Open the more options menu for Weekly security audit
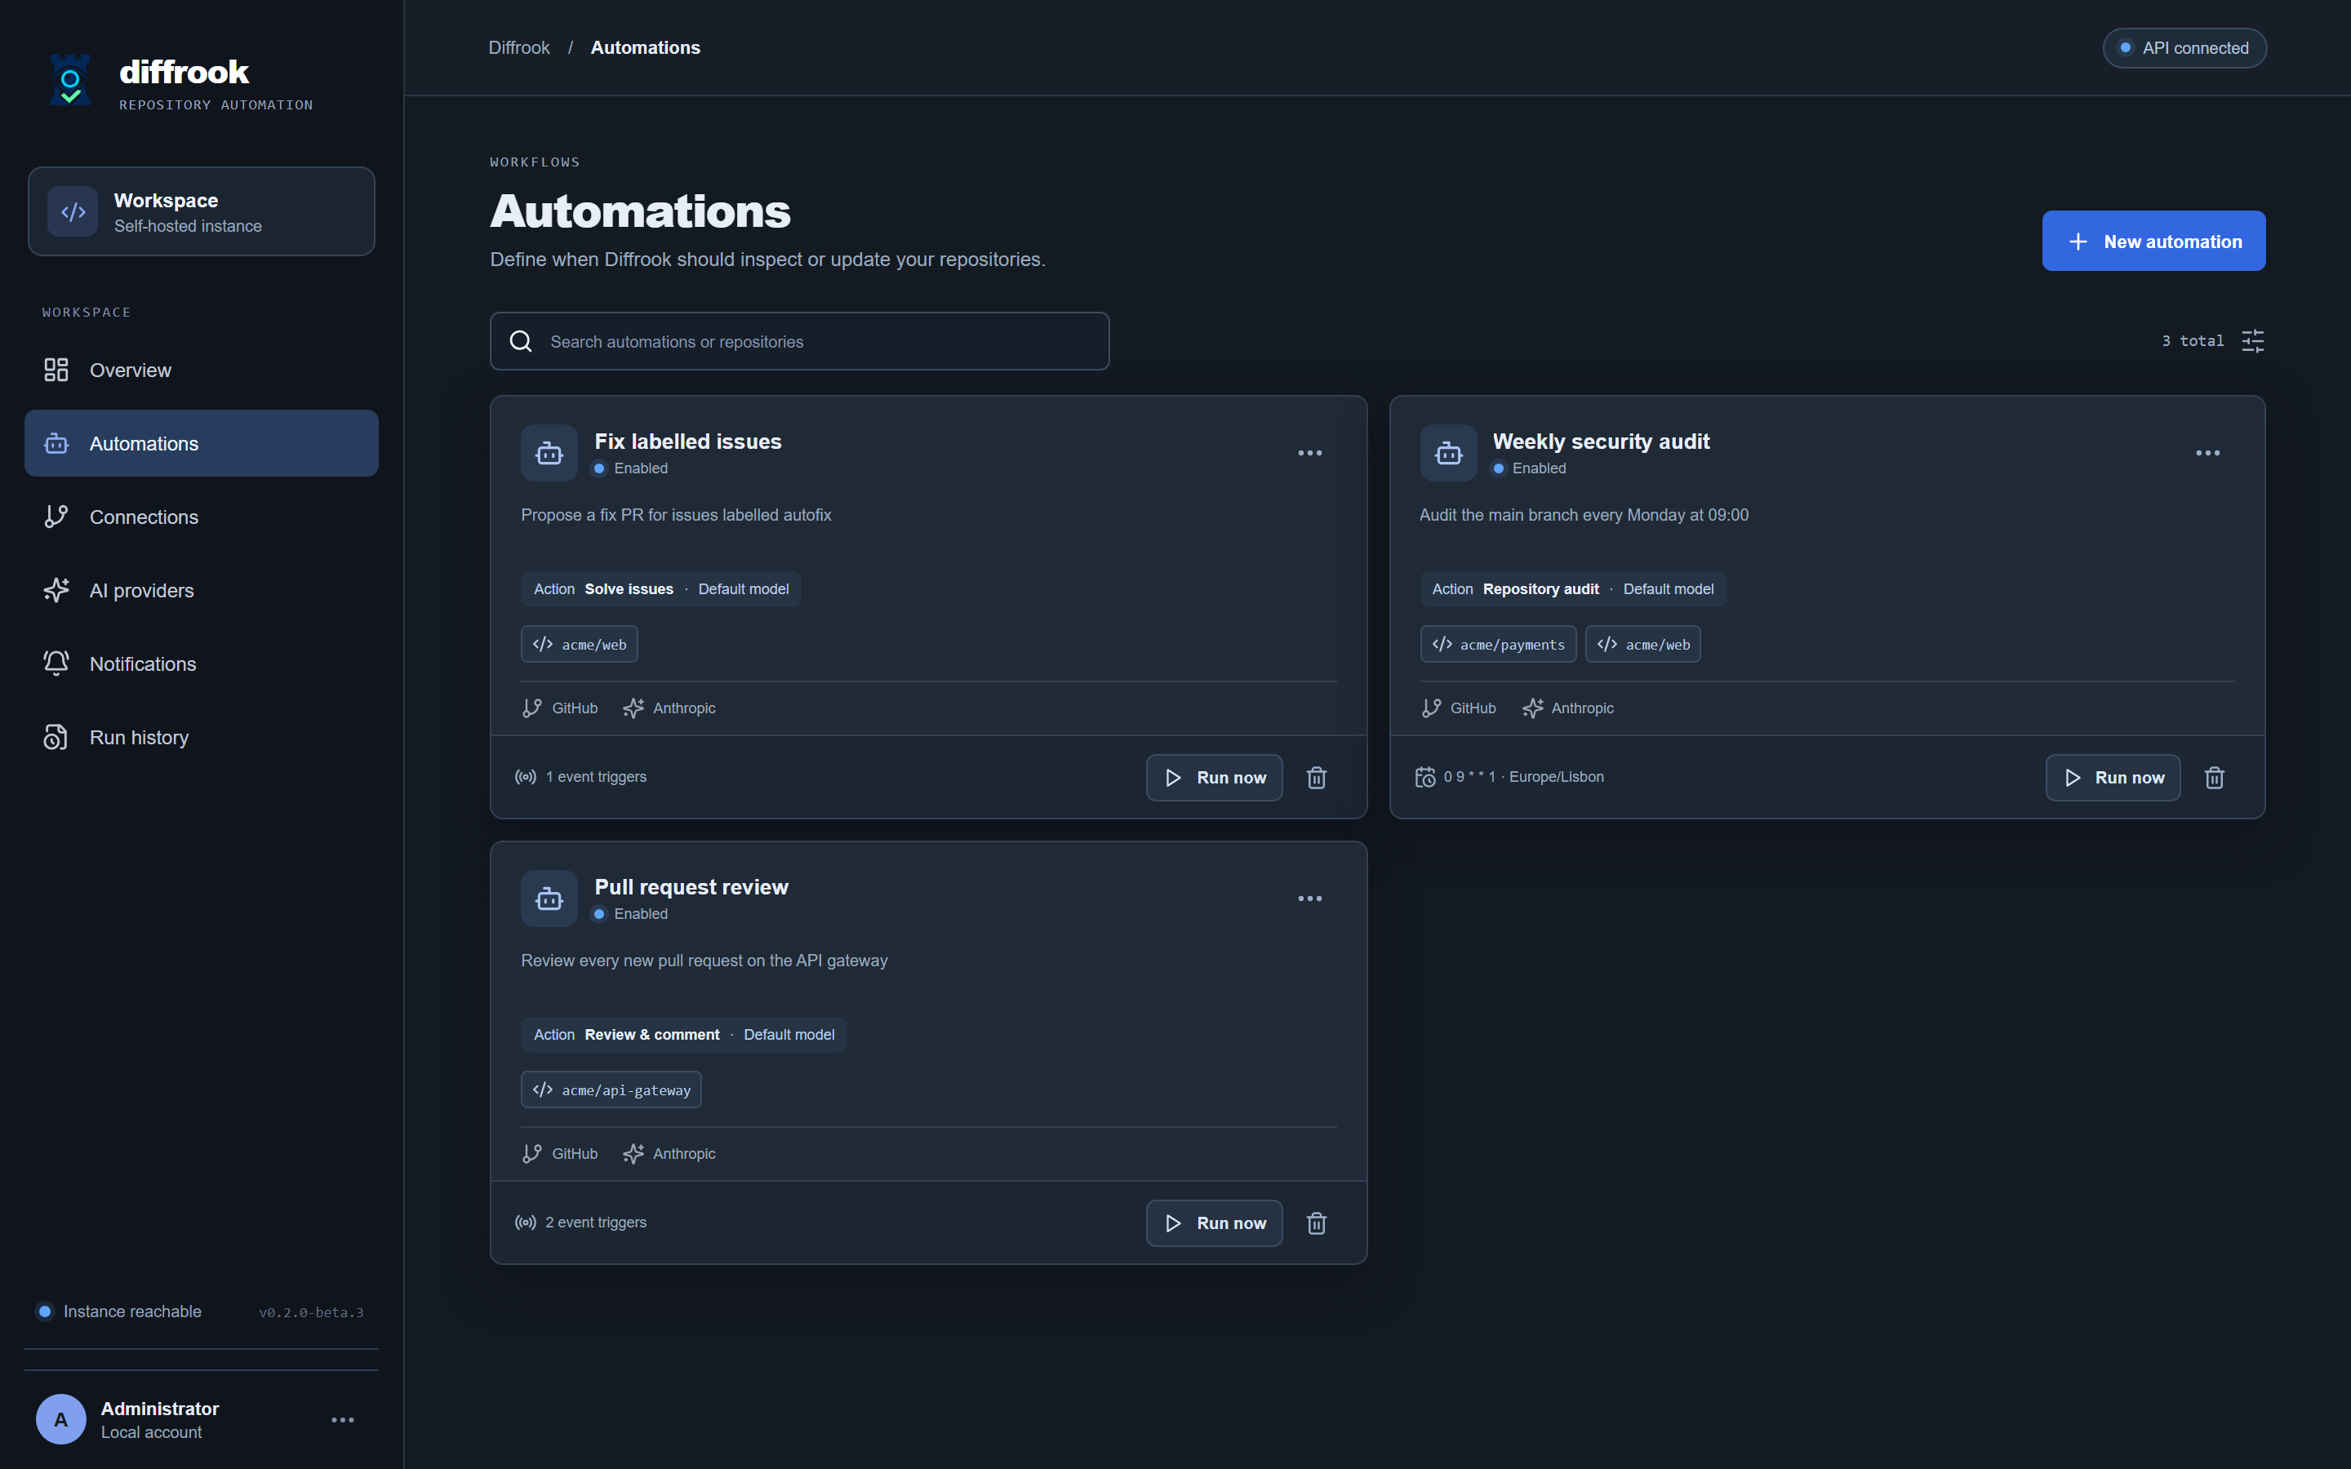 2207,453
